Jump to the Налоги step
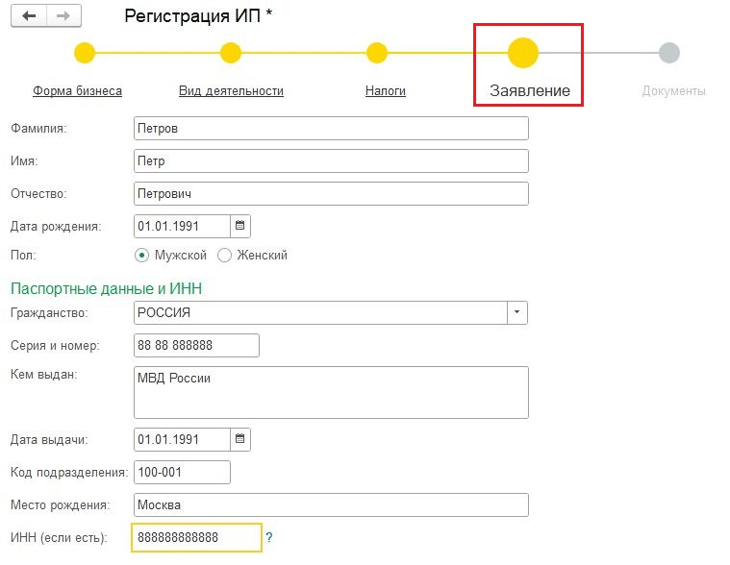The height and width of the screenshot is (565, 730). pyautogui.click(x=385, y=91)
